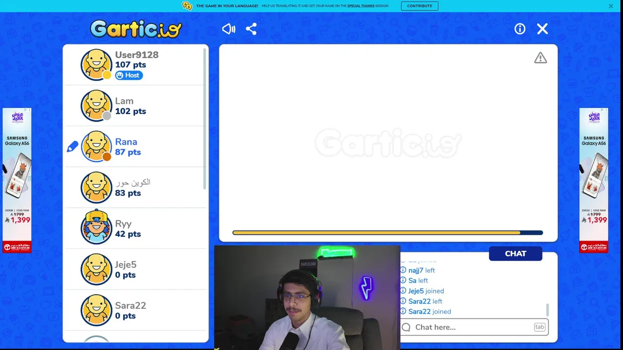Open the share icon in the header
Screen dimensions: 623x350
pos(251,29)
